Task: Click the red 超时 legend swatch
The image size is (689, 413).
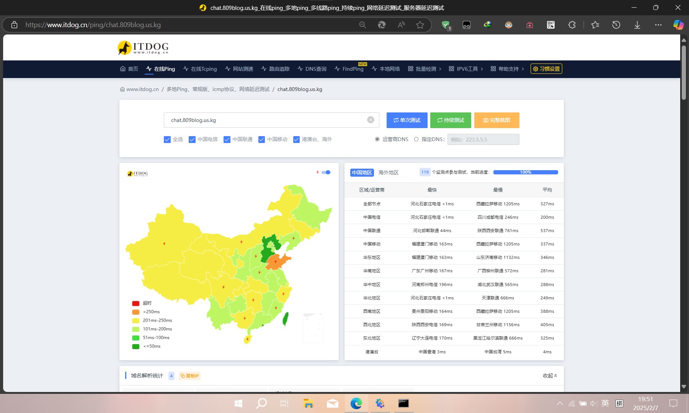Action: point(136,303)
